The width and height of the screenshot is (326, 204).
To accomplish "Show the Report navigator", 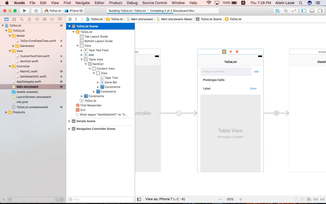I will pos(60,19).
